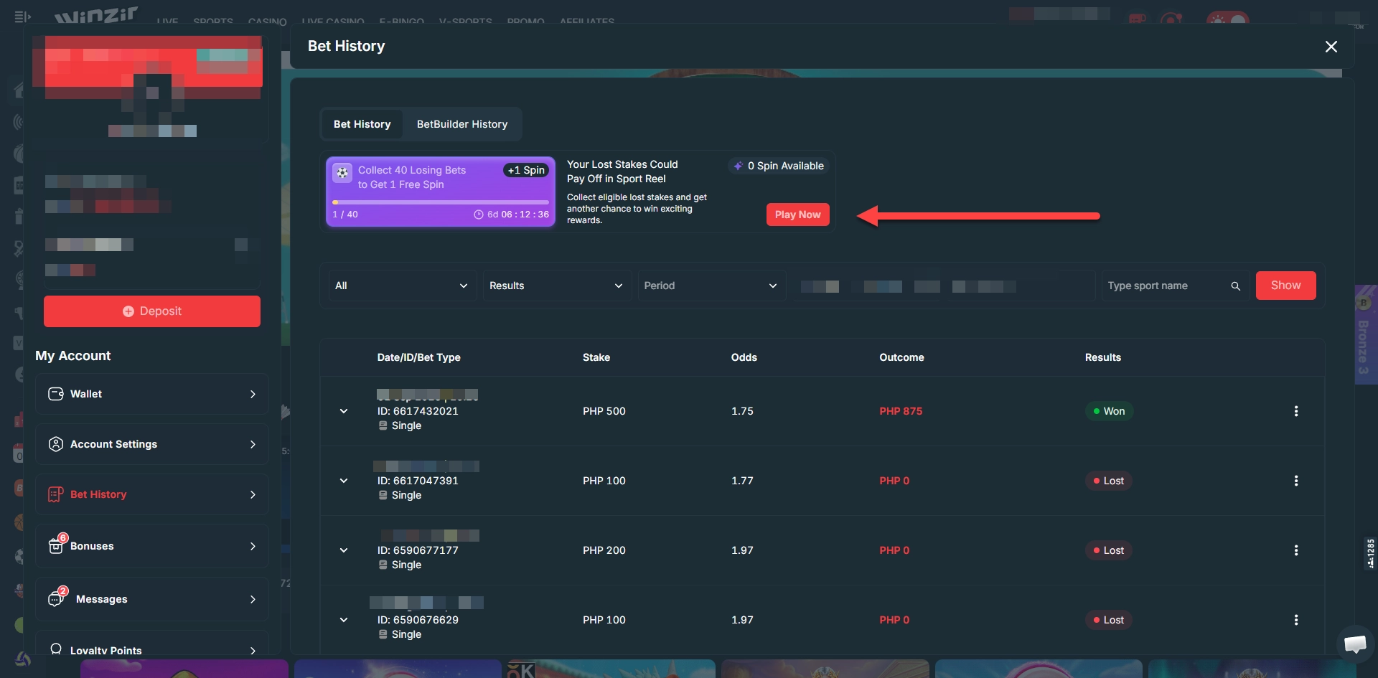The image size is (1378, 678).
Task: Open the three-dot menu for bet 6590676629
Action: tap(1295, 620)
